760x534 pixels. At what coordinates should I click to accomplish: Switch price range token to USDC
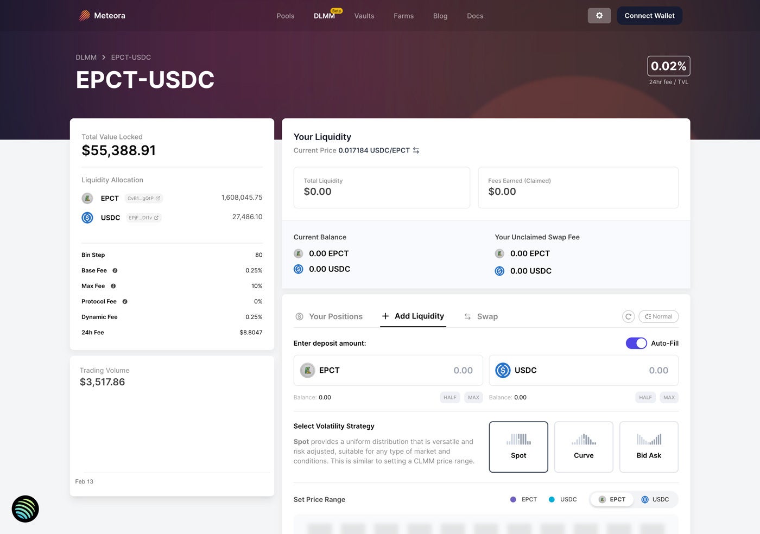click(655, 499)
